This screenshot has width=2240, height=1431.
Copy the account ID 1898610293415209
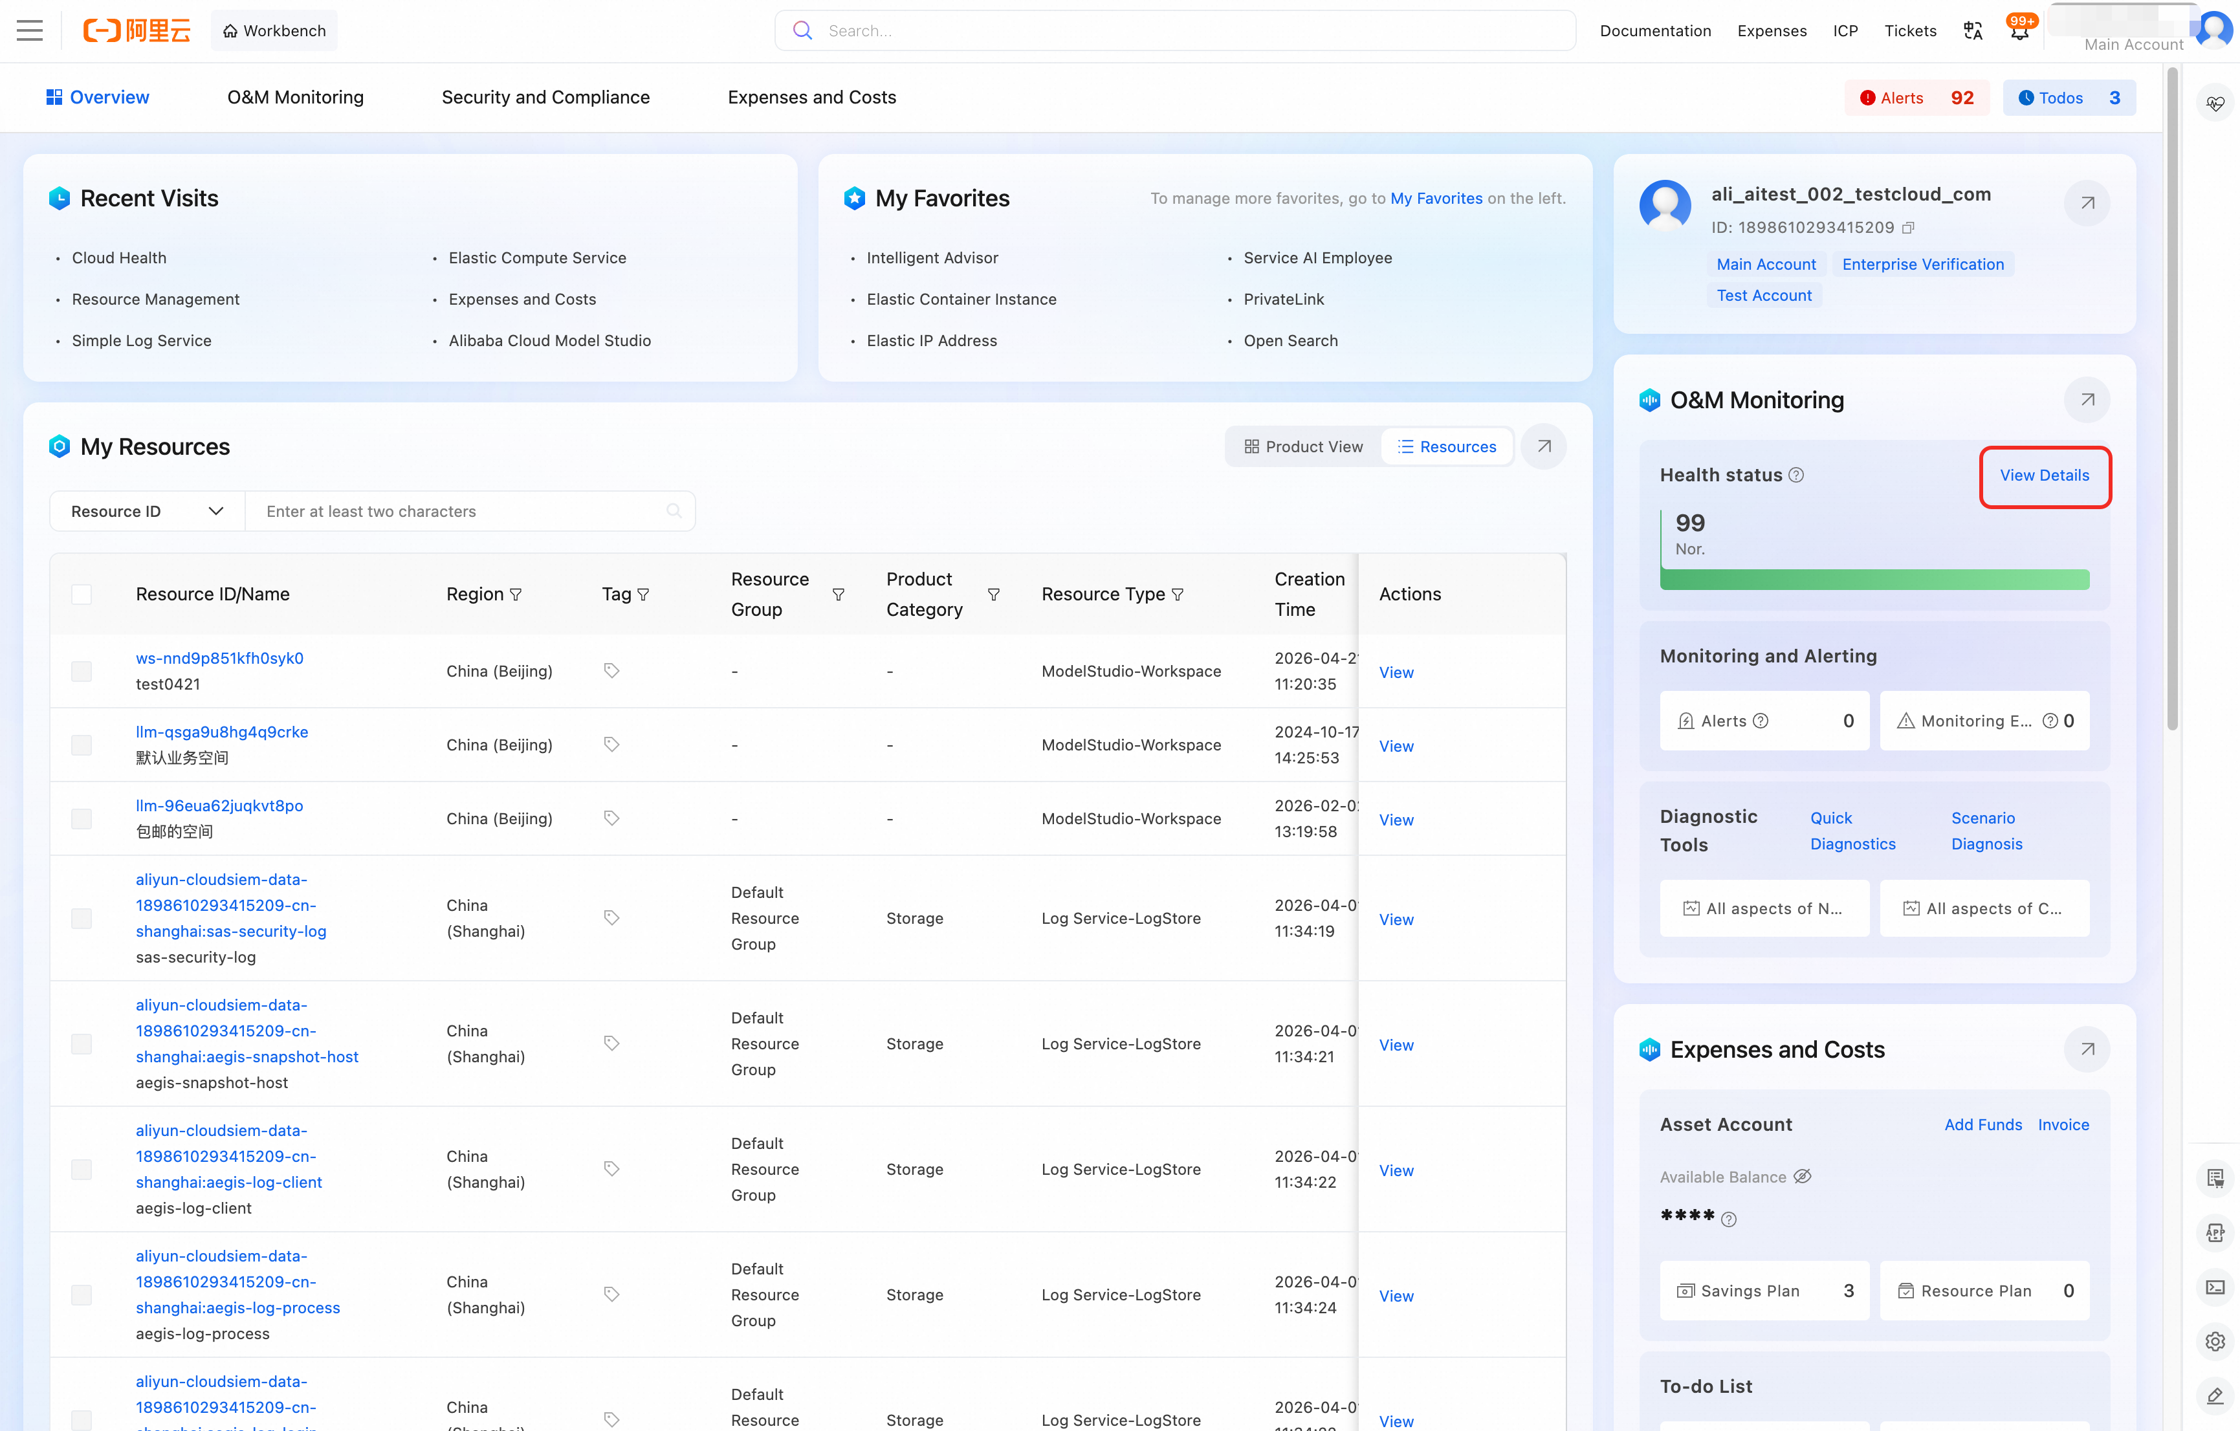(1909, 228)
